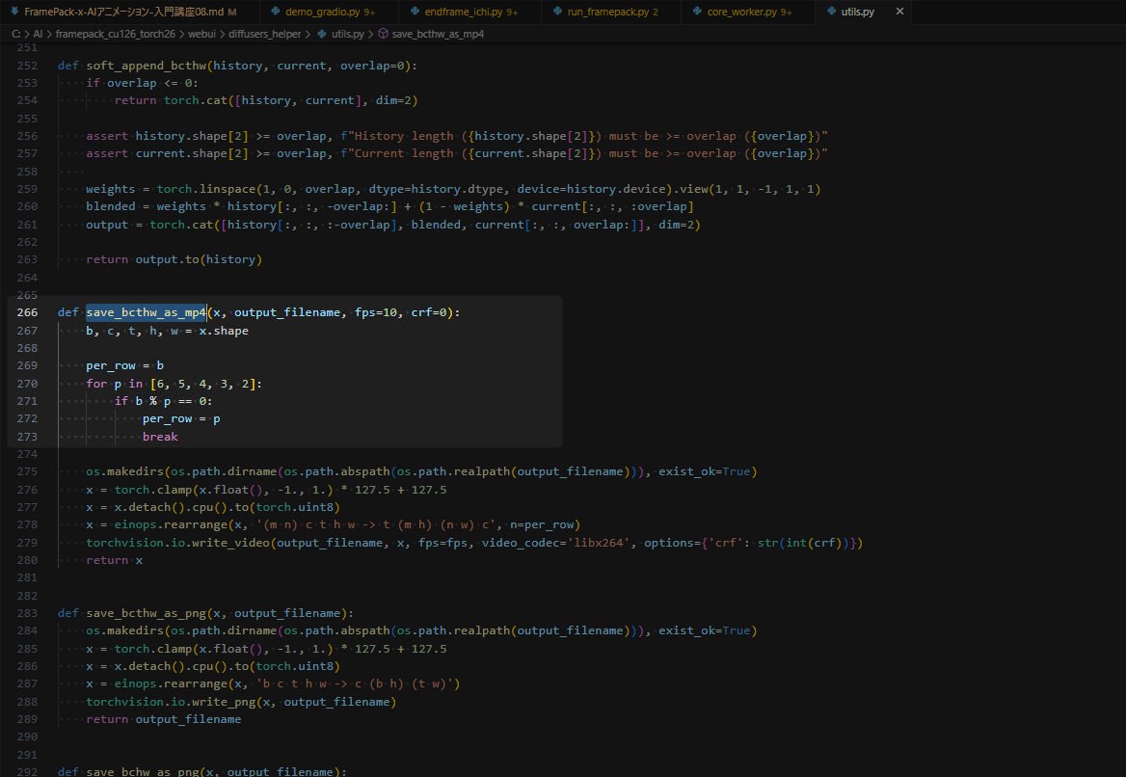
Task: Switch to the FramePack Markdown document tab
Action: click(x=123, y=12)
